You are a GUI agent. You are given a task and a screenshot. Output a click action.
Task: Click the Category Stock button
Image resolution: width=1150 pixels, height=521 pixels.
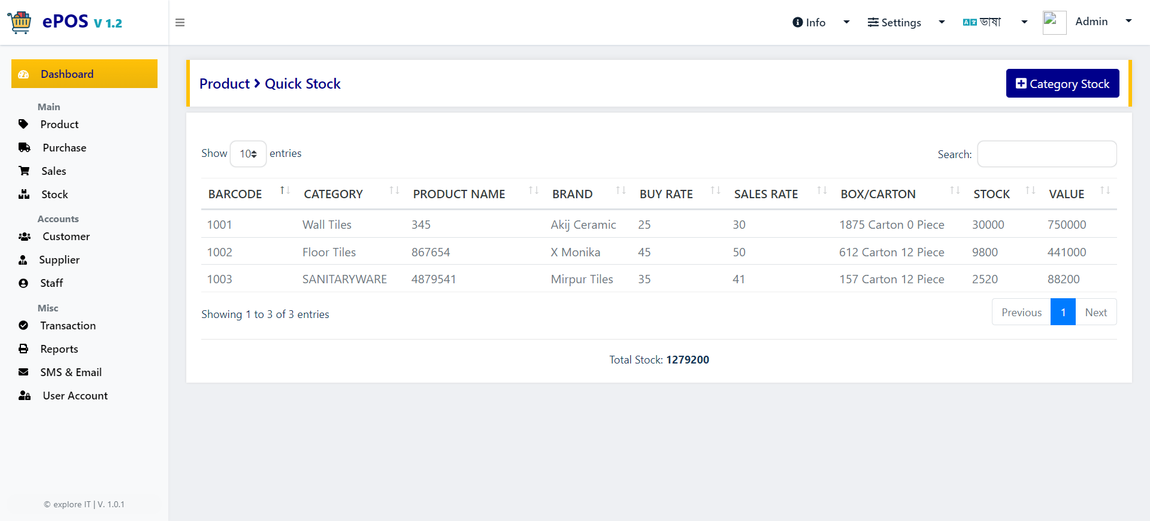pyautogui.click(x=1063, y=83)
